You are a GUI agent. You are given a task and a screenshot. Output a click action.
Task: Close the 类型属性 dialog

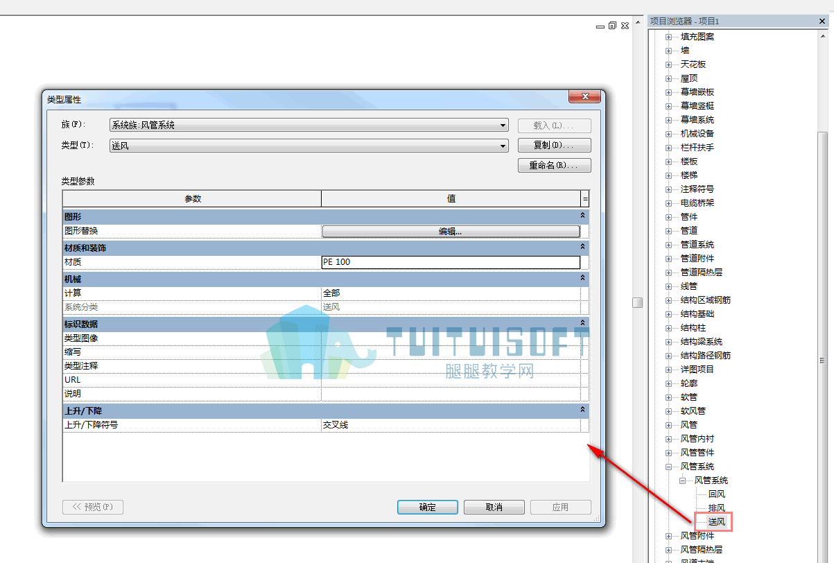pos(584,97)
